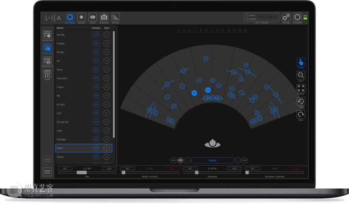Solo the Percs group
Viewport: 349px width, 204px height.
[106, 69]
